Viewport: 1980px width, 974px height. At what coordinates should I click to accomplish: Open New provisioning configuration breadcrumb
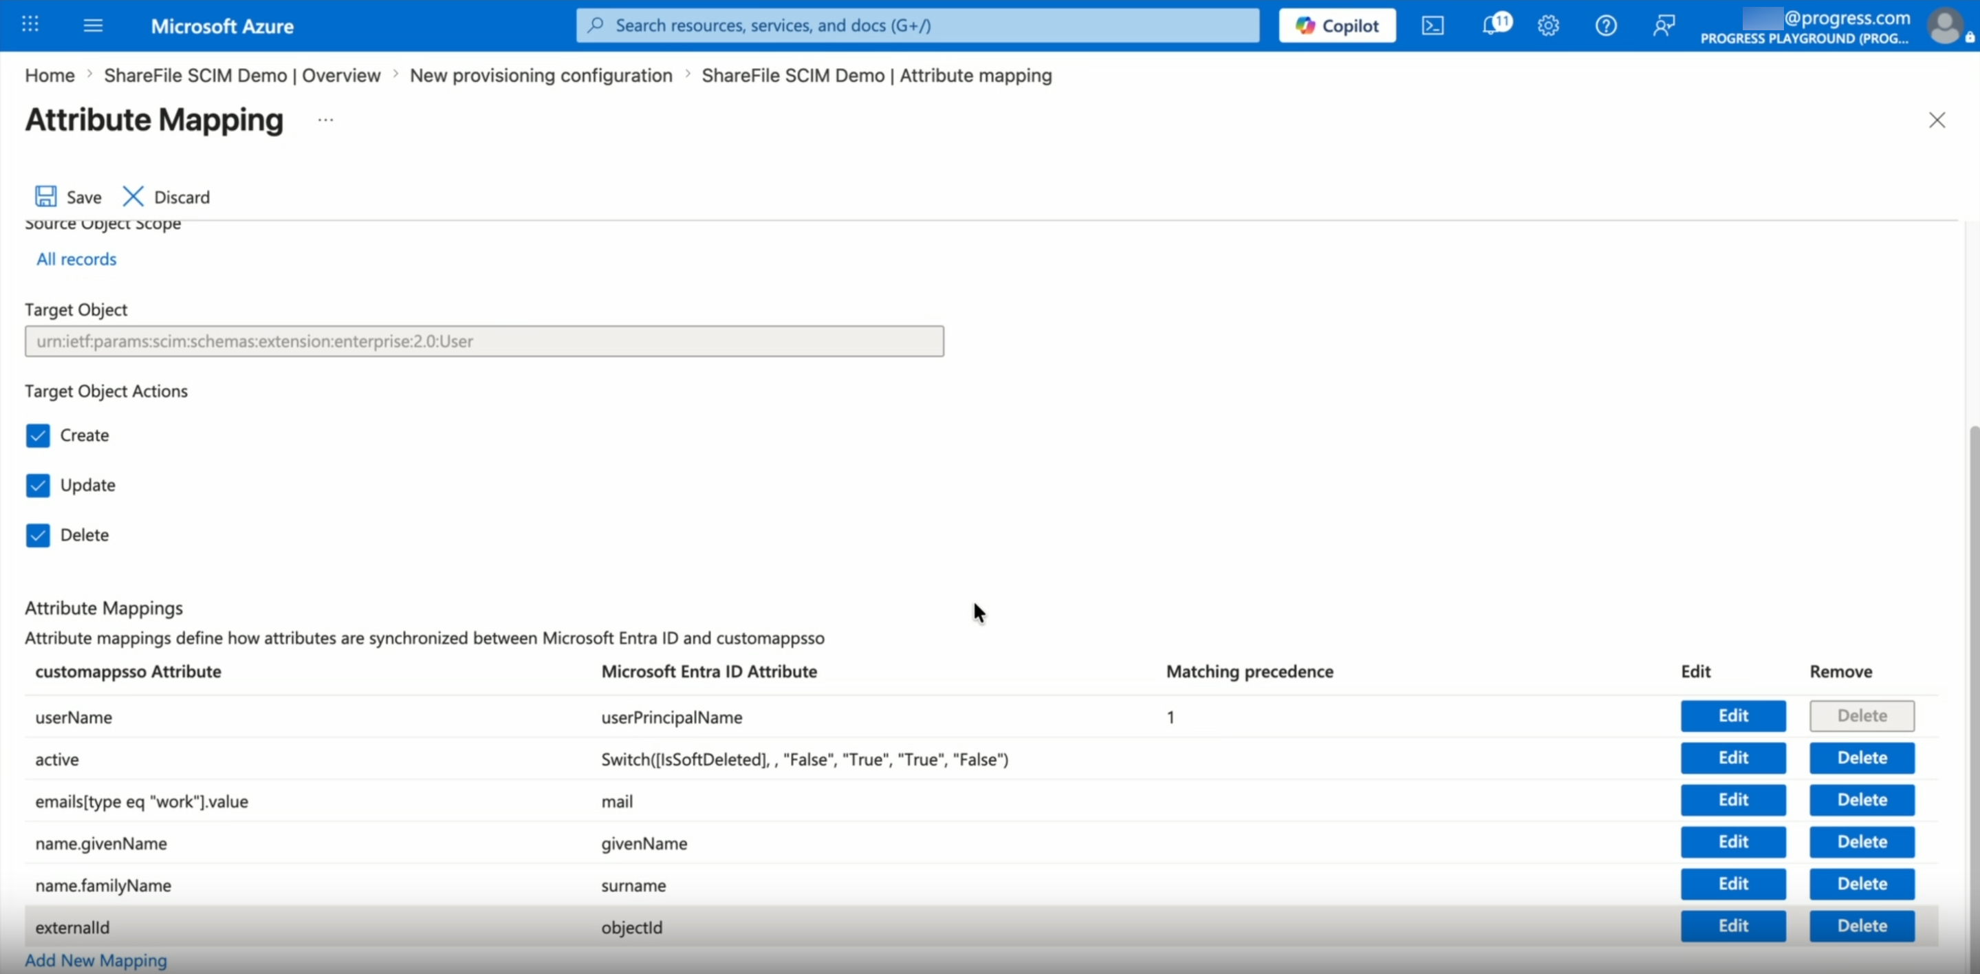point(541,76)
